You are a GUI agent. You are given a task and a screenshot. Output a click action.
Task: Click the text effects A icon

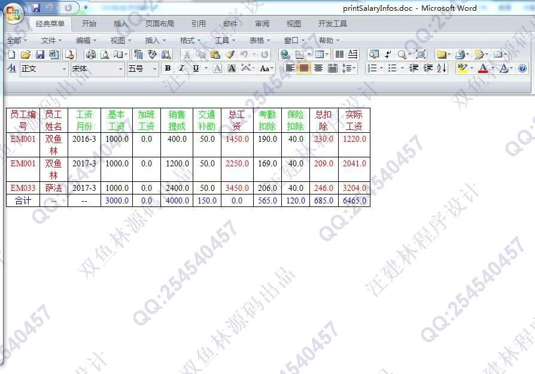click(504, 68)
